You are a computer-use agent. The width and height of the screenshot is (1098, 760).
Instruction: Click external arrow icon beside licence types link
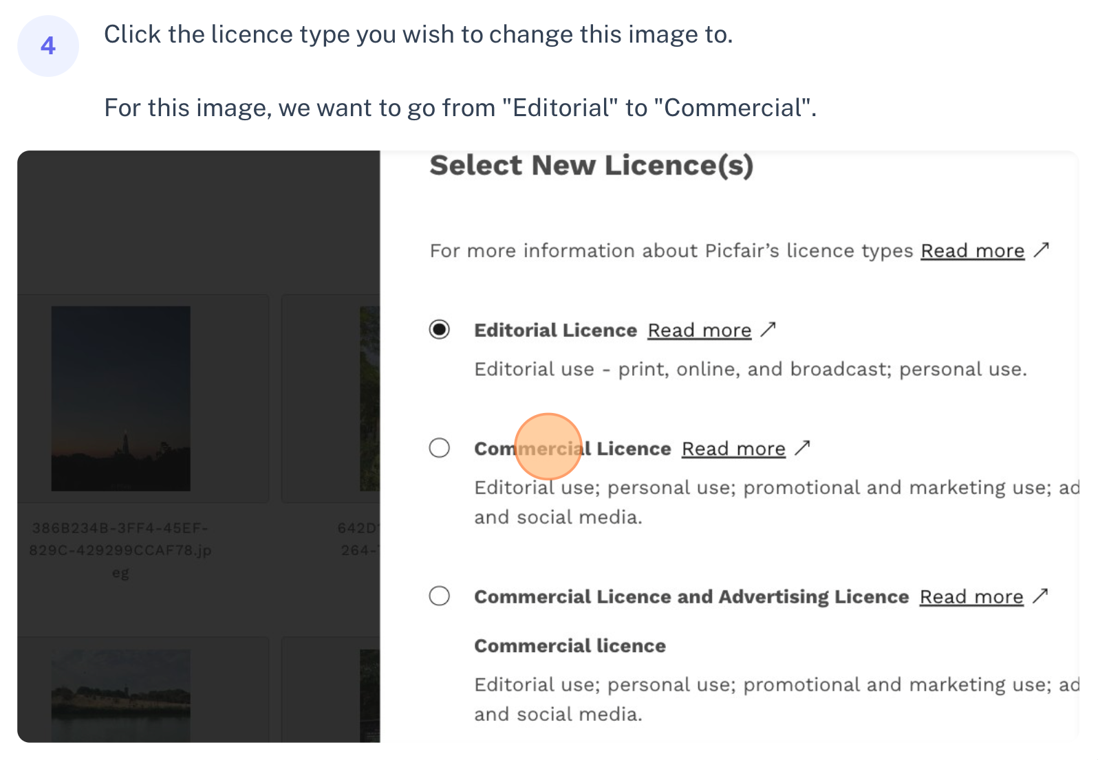(x=1042, y=249)
